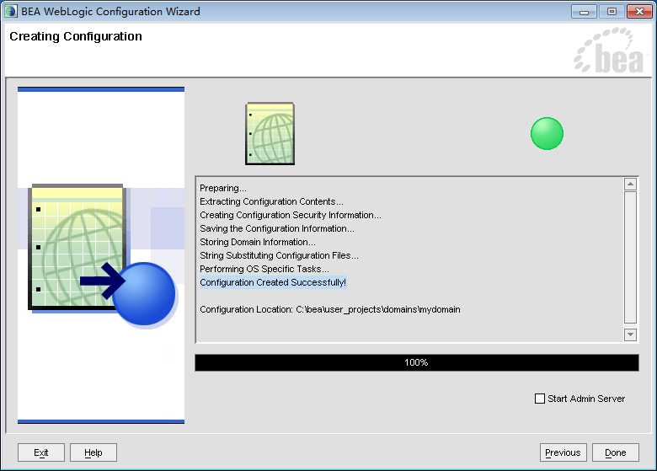Enable the Start Admin Server checkbox
This screenshot has height=471, width=657.
click(x=540, y=398)
